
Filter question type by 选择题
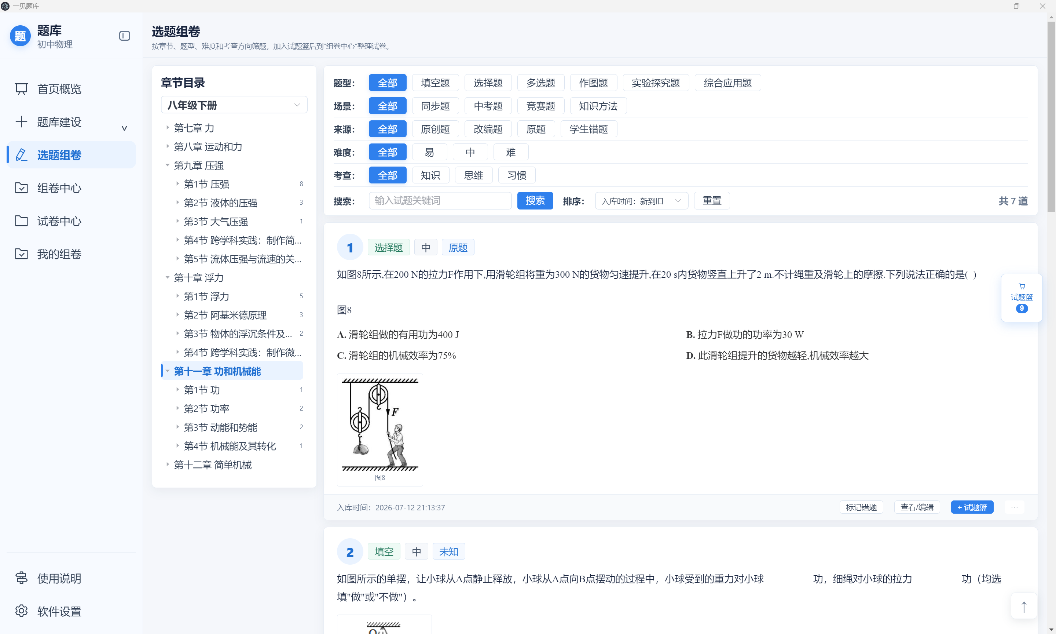(488, 83)
